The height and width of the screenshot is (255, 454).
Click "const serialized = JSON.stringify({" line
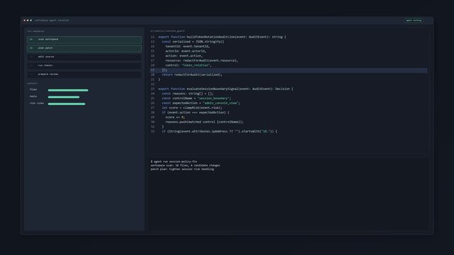[193, 42]
